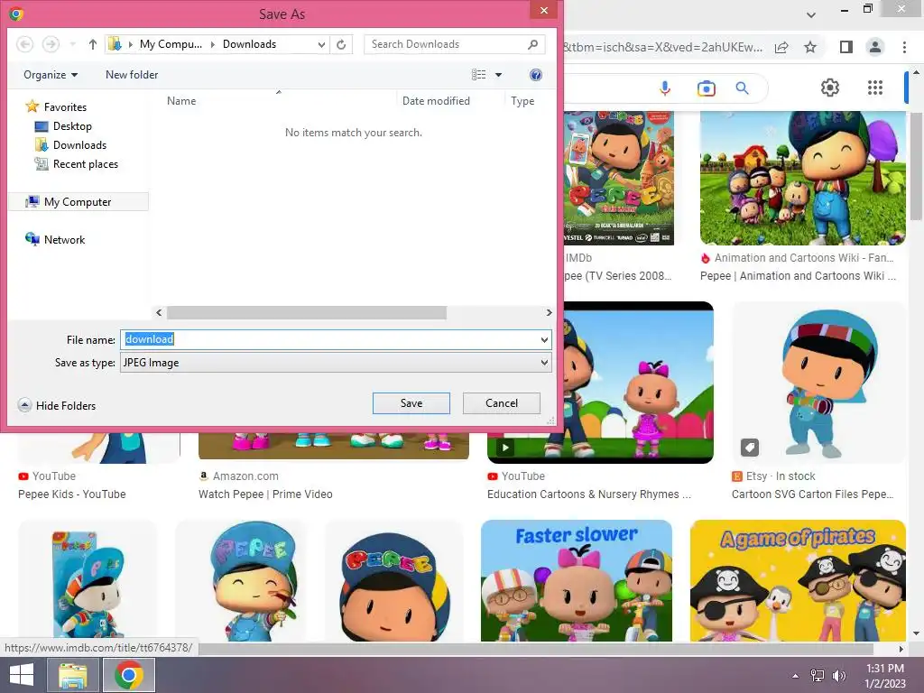Image resolution: width=924 pixels, height=693 pixels.
Task: Bookmark this page with the star
Action: coord(810,47)
